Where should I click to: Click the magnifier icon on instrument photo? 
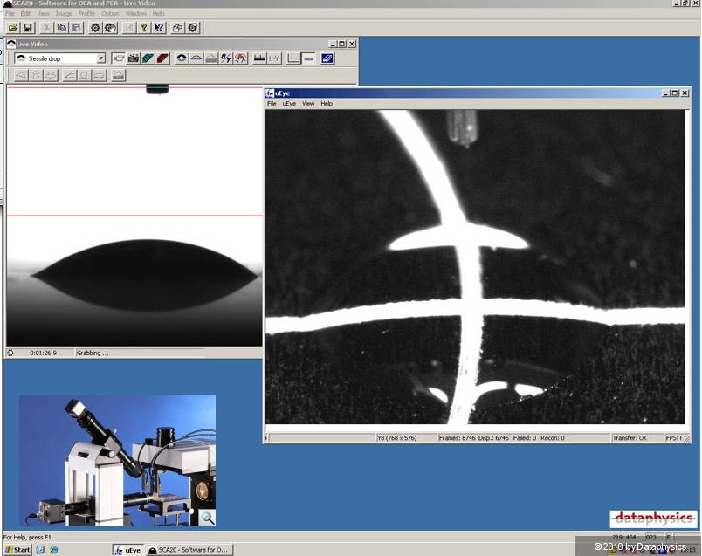[x=207, y=518]
